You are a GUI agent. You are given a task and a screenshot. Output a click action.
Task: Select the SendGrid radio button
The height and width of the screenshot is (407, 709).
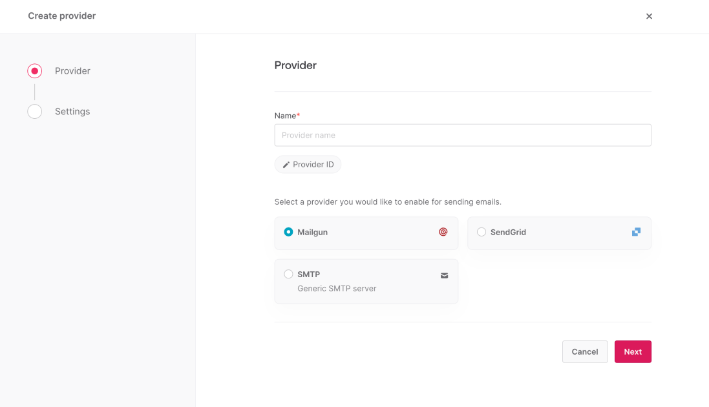coord(481,232)
